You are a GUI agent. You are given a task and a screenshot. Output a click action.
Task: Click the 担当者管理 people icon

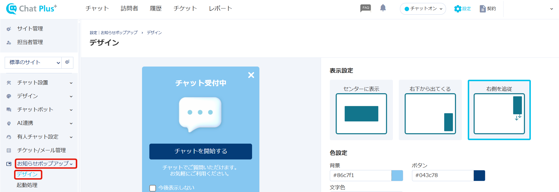(x=9, y=43)
